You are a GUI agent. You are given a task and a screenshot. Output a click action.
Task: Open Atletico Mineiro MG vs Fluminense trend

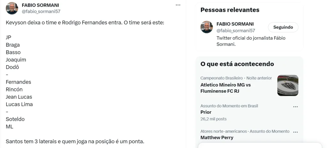pyautogui.click(x=225, y=88)
